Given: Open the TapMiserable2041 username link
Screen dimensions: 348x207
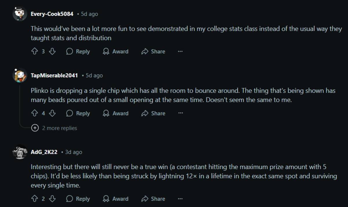Looking at the screenshot, I should (x=54, y=75).
